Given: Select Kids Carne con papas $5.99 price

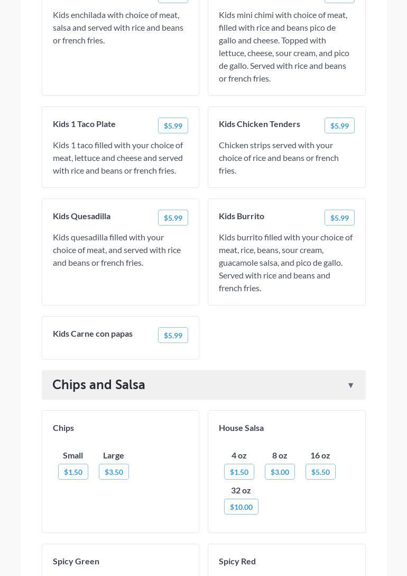Looking at the screenshot, I should (x=173, y=335).
